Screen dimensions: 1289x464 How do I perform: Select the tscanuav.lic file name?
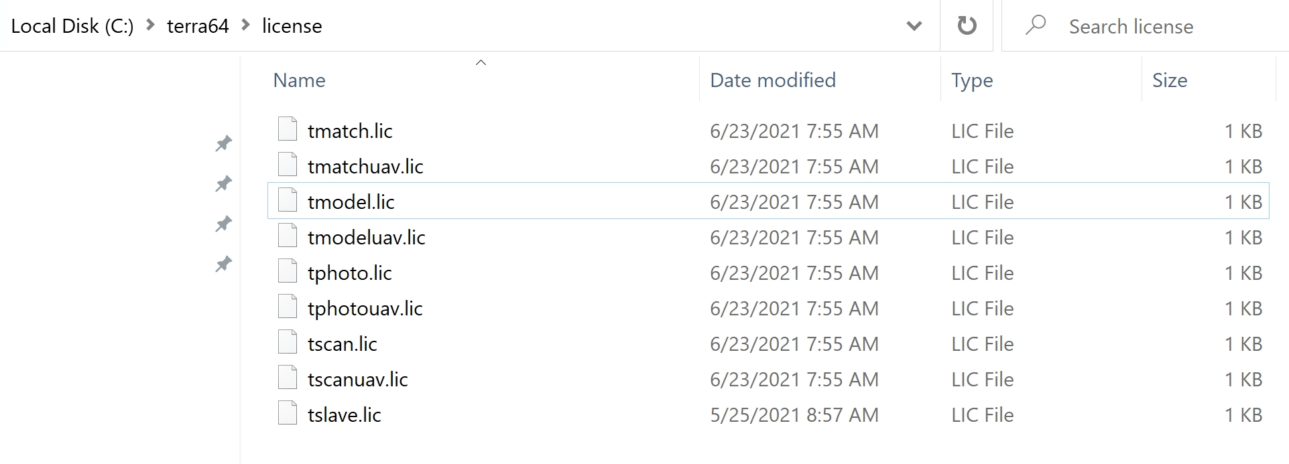pos(358,380)
